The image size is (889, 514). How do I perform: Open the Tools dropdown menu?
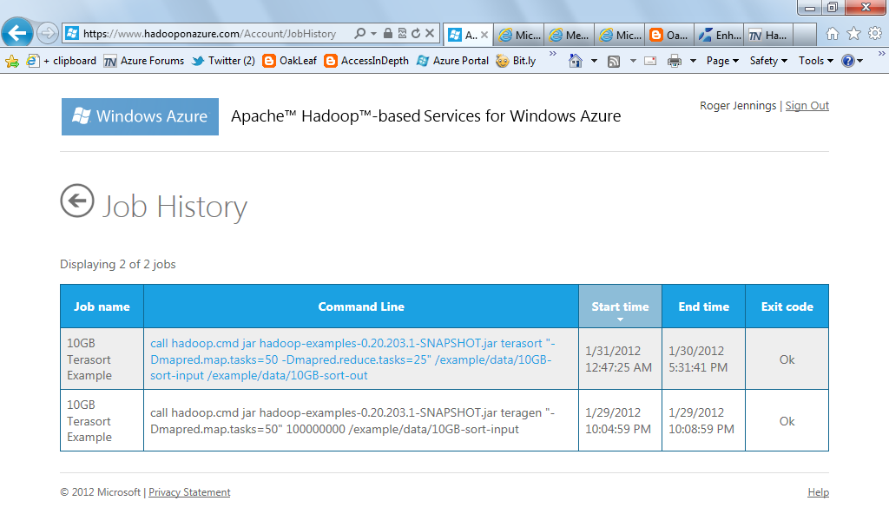(816, 61)
